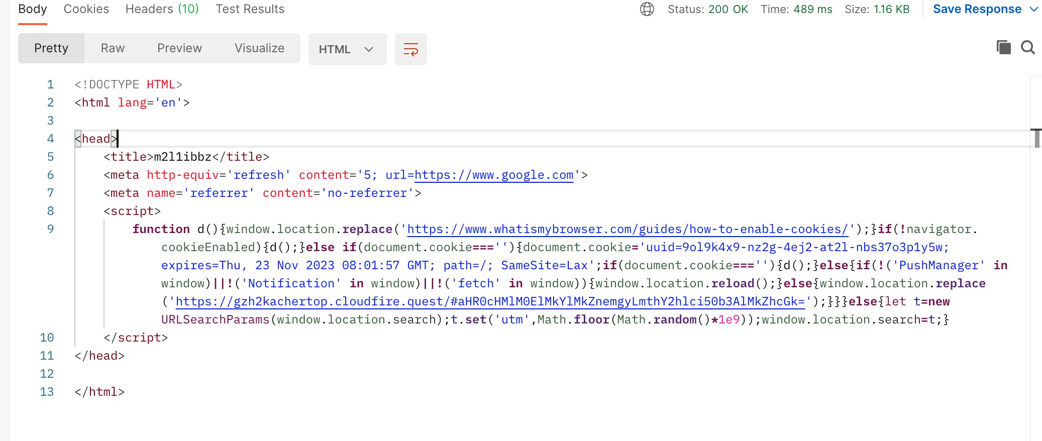Screen dimensions: 1042x441
Task: Expand Save Response chevron menu
Action: click(1033, 9)
